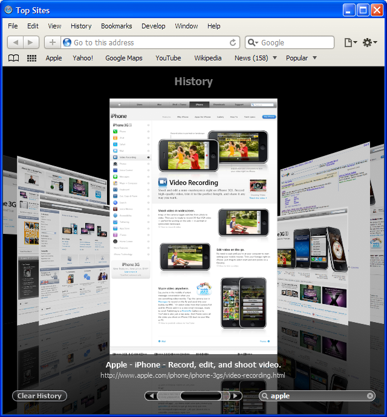The width and height of the screenshot is (387, 417).
Task: Open the page menu icon
Action: 351,42
